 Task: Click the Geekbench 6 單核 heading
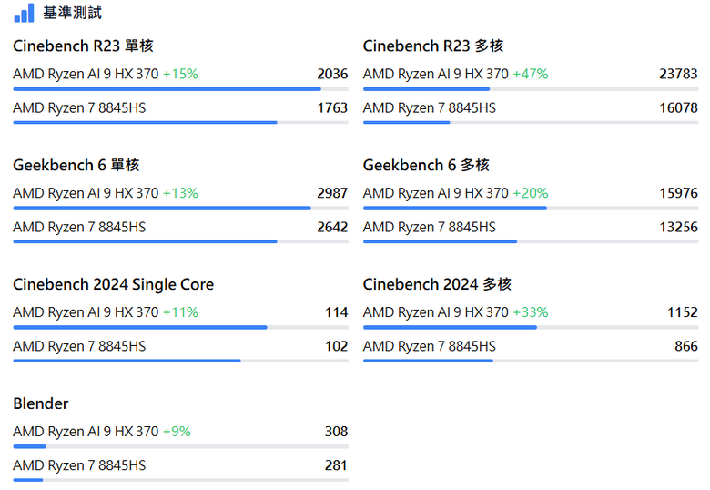click(76, 165)
